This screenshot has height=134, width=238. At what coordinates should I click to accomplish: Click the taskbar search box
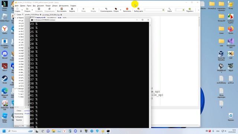(x=20, y=131)
